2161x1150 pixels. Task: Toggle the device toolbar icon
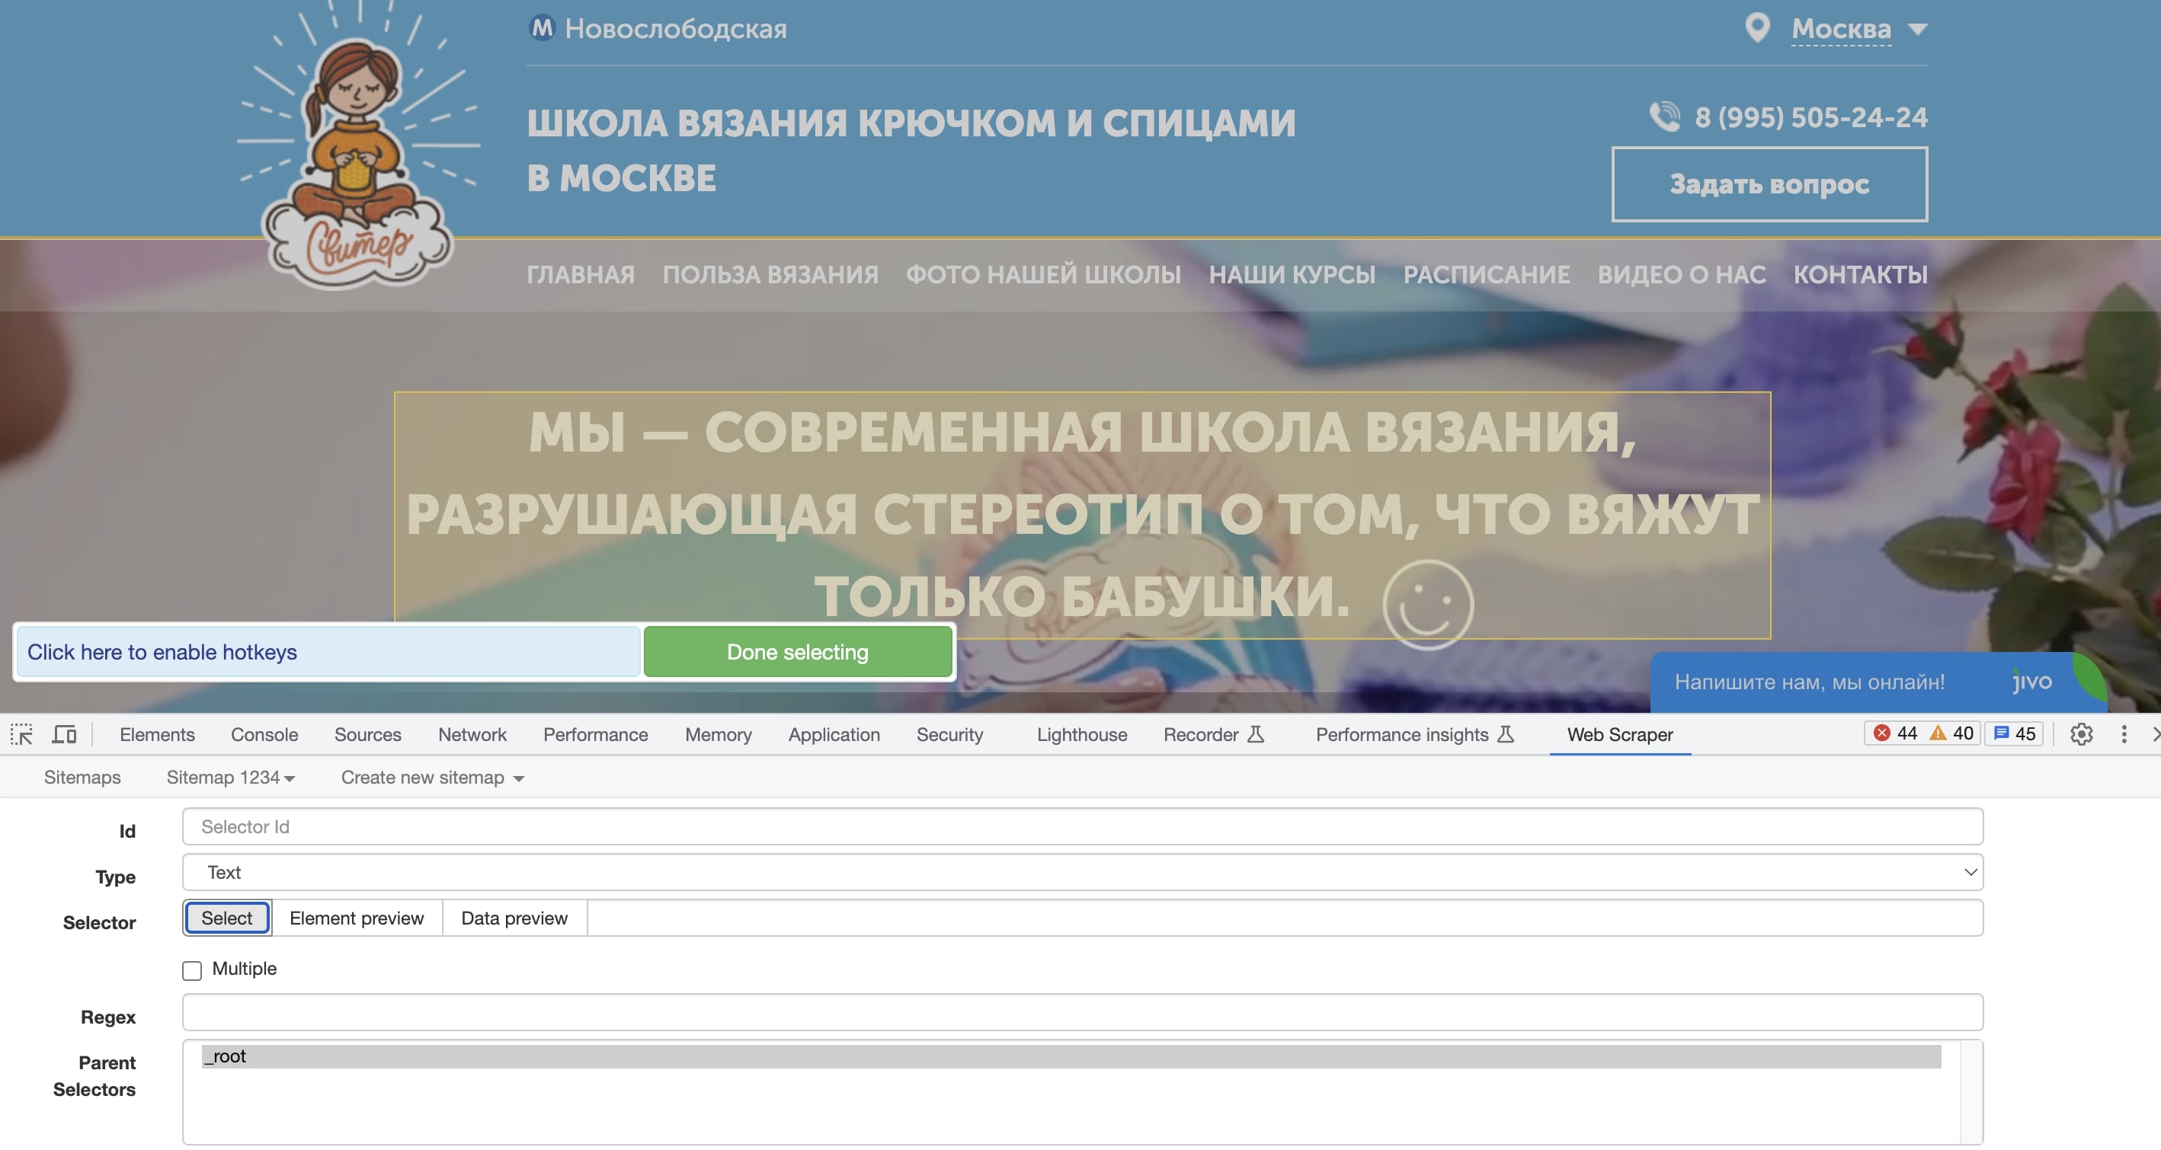64,733
